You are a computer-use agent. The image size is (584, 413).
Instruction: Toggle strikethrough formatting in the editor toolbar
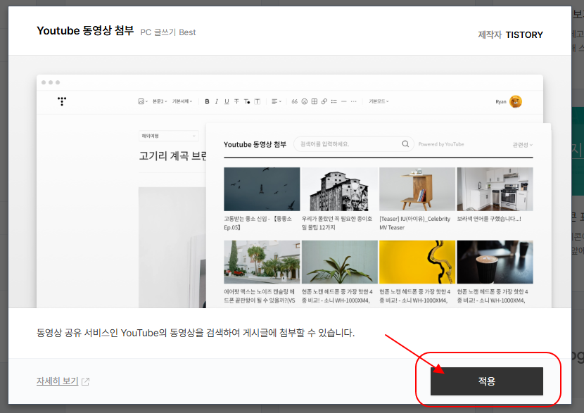point(236,101)
